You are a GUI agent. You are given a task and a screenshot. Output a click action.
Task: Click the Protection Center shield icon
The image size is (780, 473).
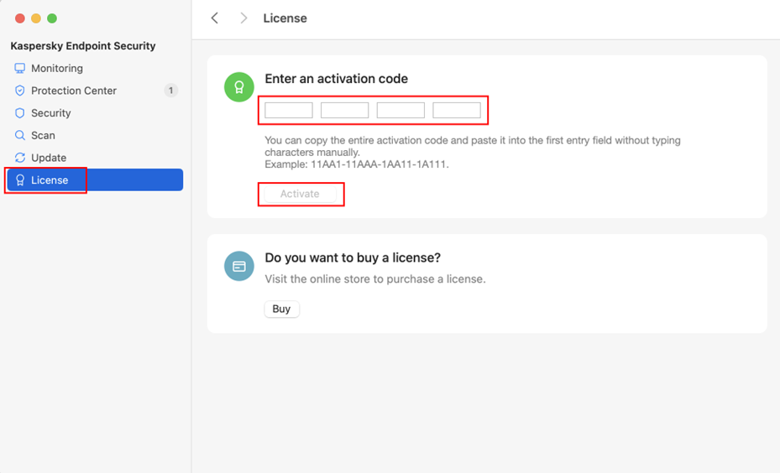(20, 91)
